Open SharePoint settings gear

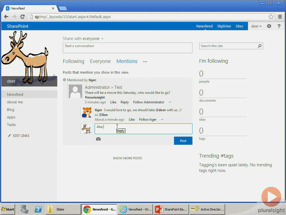(x=269, y=26)
